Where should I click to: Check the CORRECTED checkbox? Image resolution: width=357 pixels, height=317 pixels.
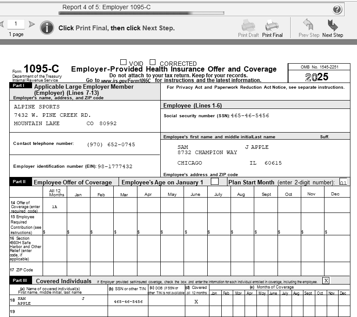[x=153, y=63]
